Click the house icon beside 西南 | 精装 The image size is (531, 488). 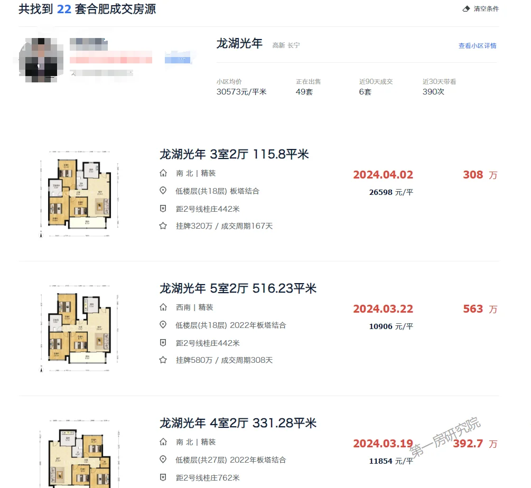click(163, 307)
